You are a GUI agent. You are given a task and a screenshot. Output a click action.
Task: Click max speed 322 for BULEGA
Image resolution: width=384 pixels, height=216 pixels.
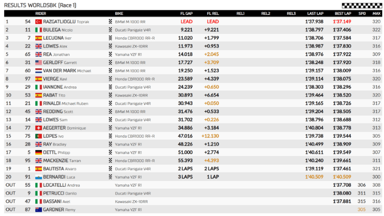[376, 30]
